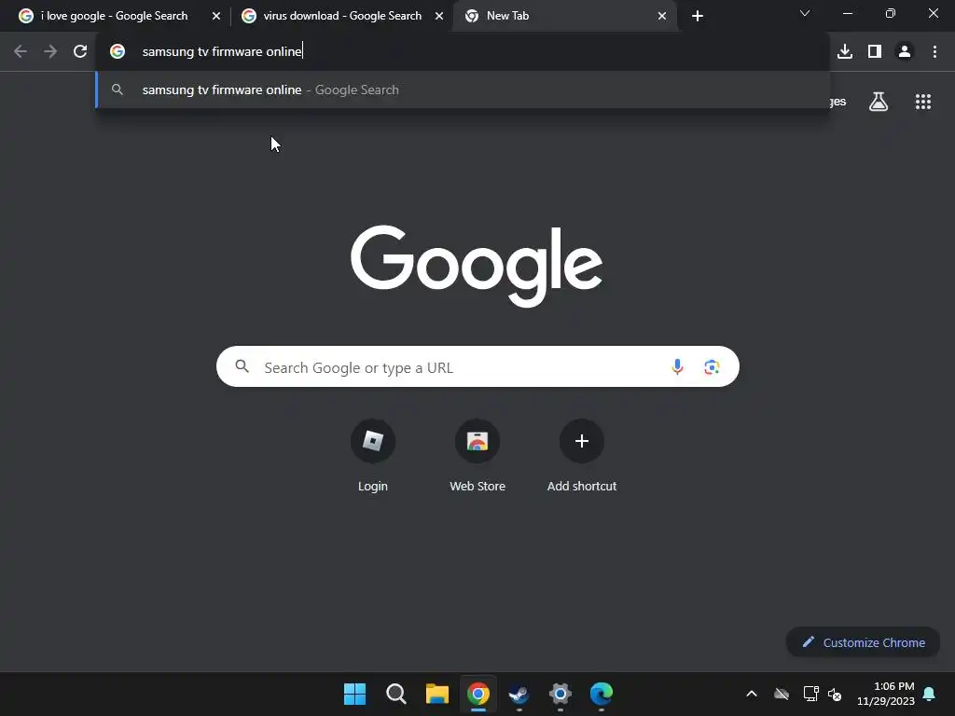Click the muted volume tray icon
This screenshot has height=716, width=955.
[835, 694]
